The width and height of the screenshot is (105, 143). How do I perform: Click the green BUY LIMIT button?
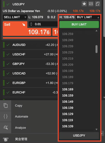79,24
